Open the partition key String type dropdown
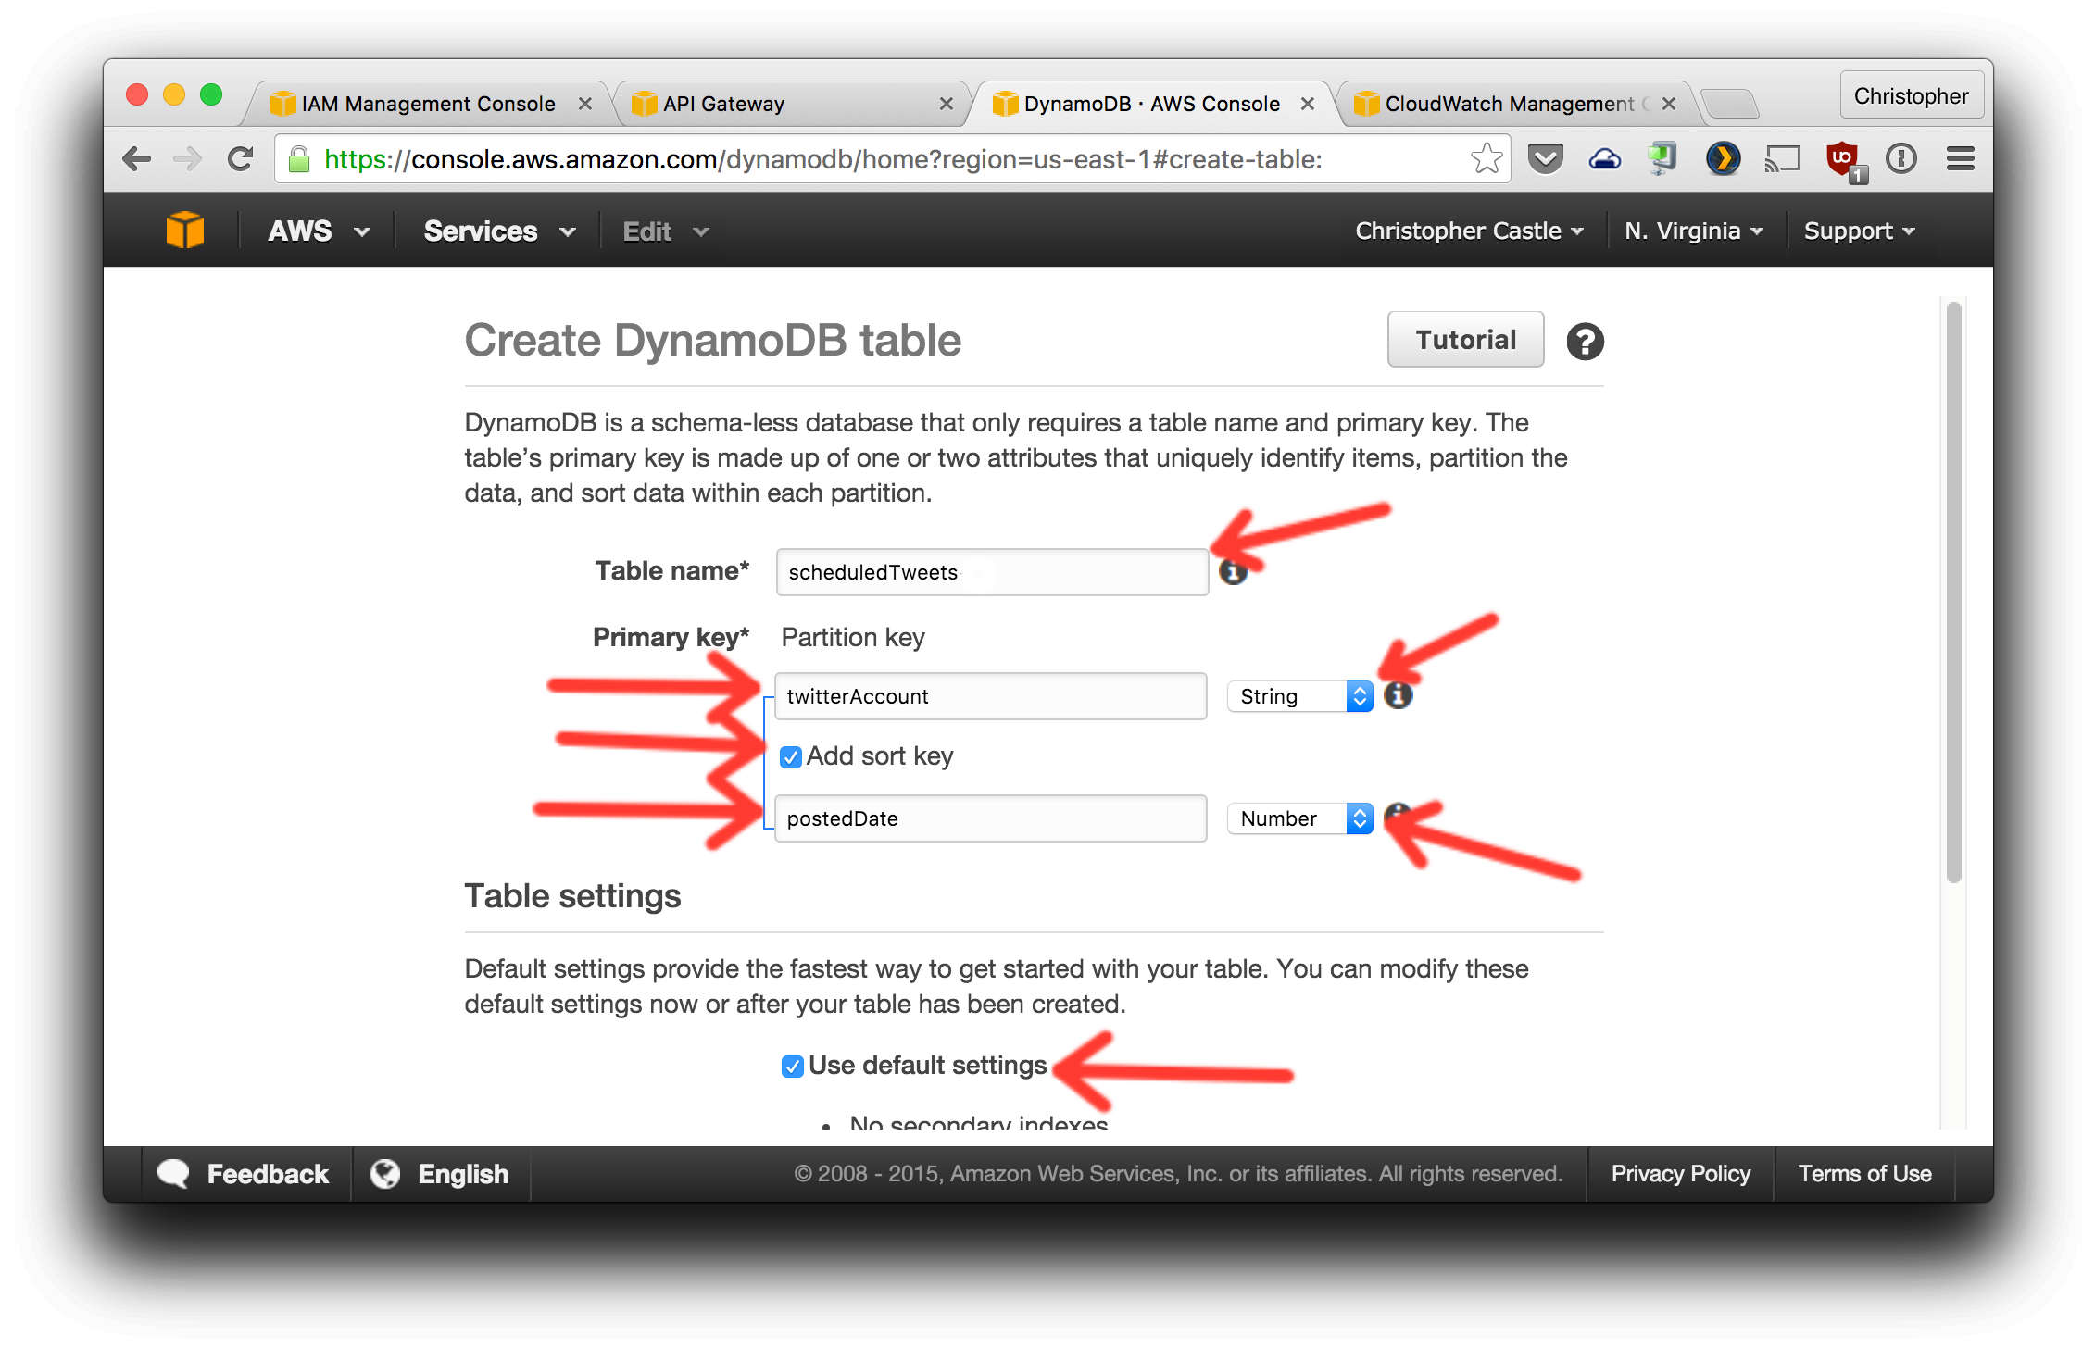 tap(1298, 696)
